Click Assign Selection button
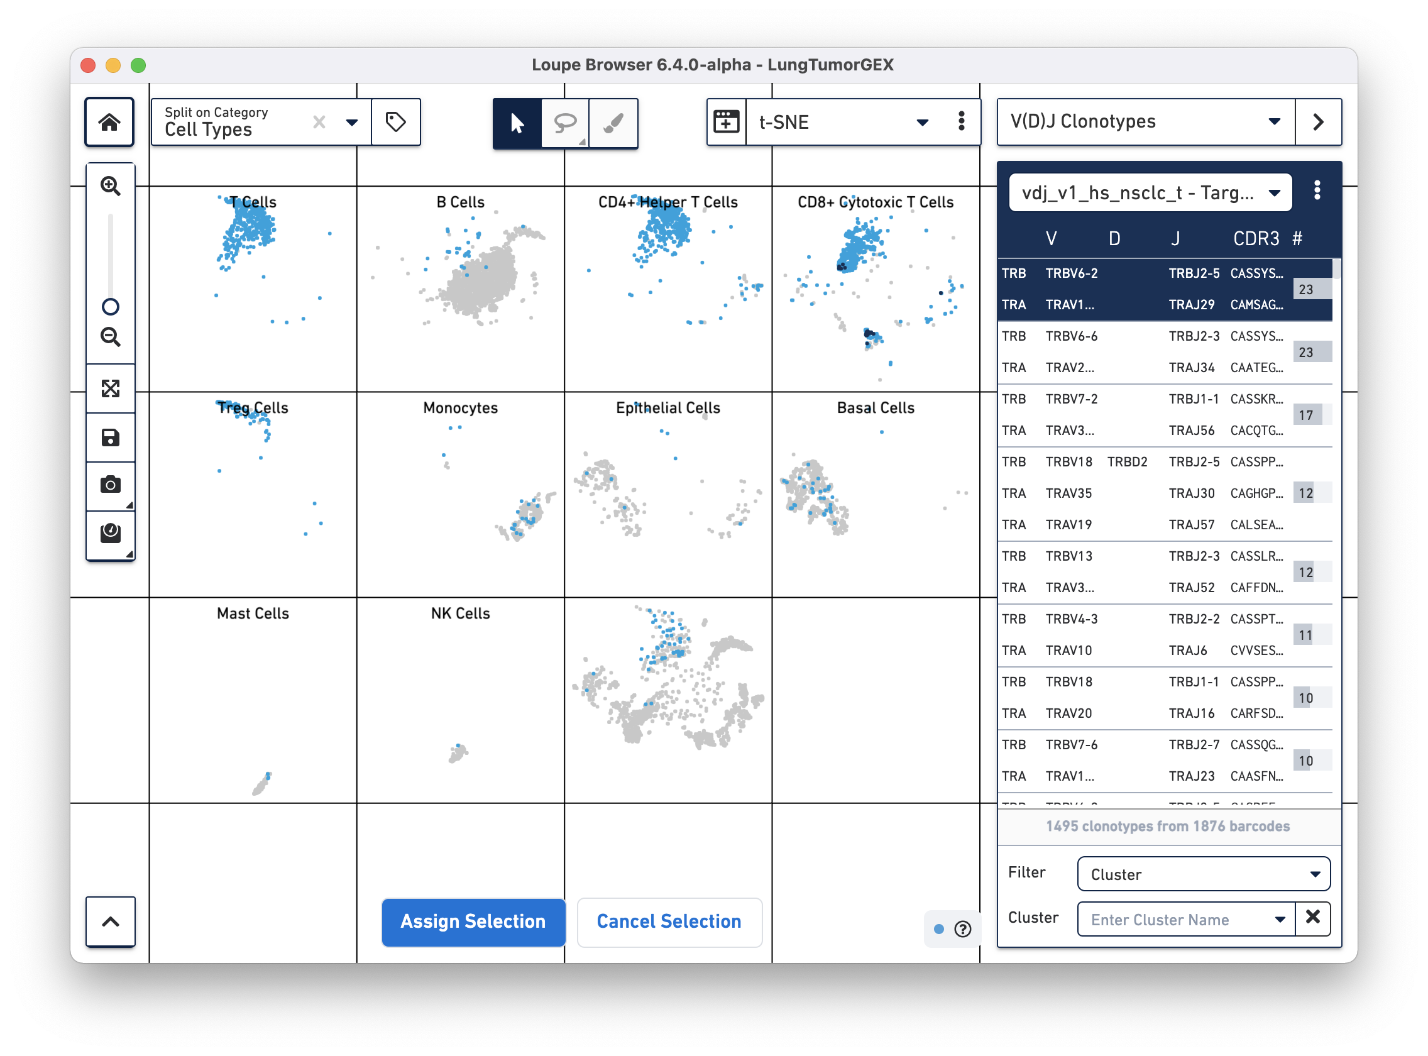Image resolution: width=1428 pixels, height=1056 pixels. pos(473,921)
